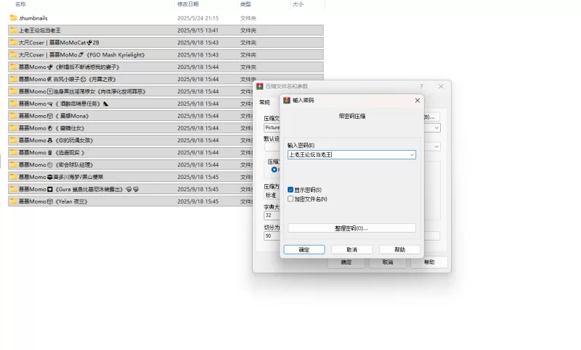The image size is (581, 350).
Task: Click folder icon of MoMoCat 2B row
Action: [13, 42]
